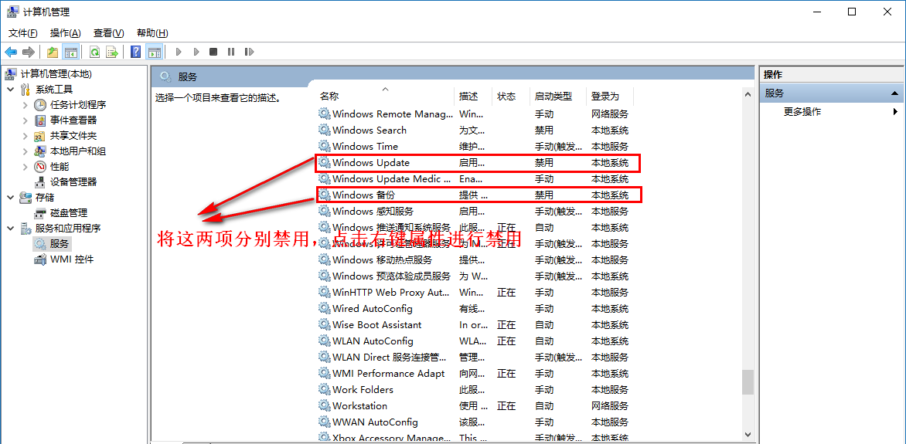Click the gear icon of Wired AutoConfig row
The width and height of the screenshot is (906, 444).
(324, 308)
